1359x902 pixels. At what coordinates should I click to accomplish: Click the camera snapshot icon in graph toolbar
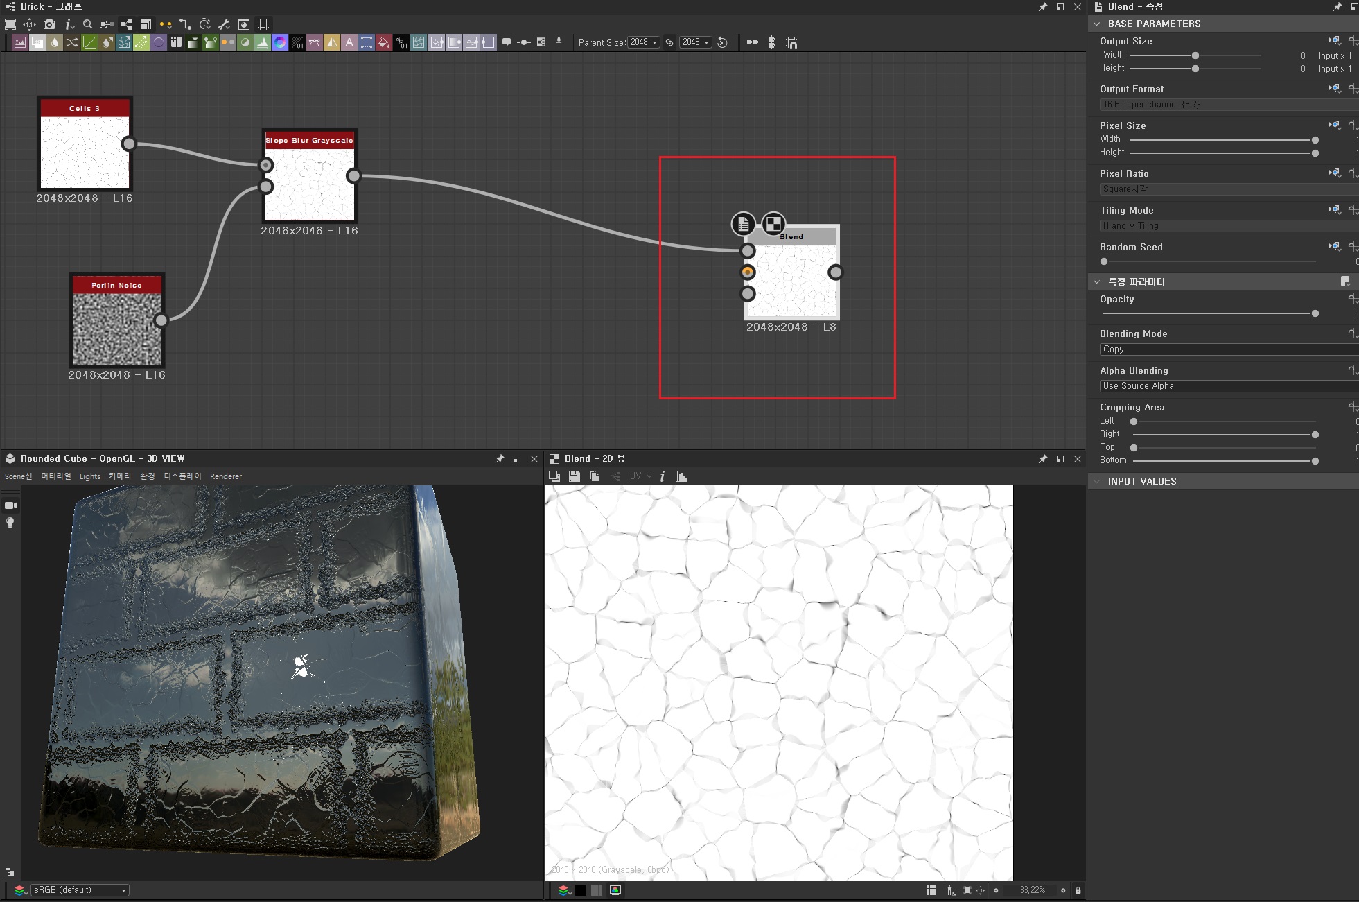(x=49, y=24)
